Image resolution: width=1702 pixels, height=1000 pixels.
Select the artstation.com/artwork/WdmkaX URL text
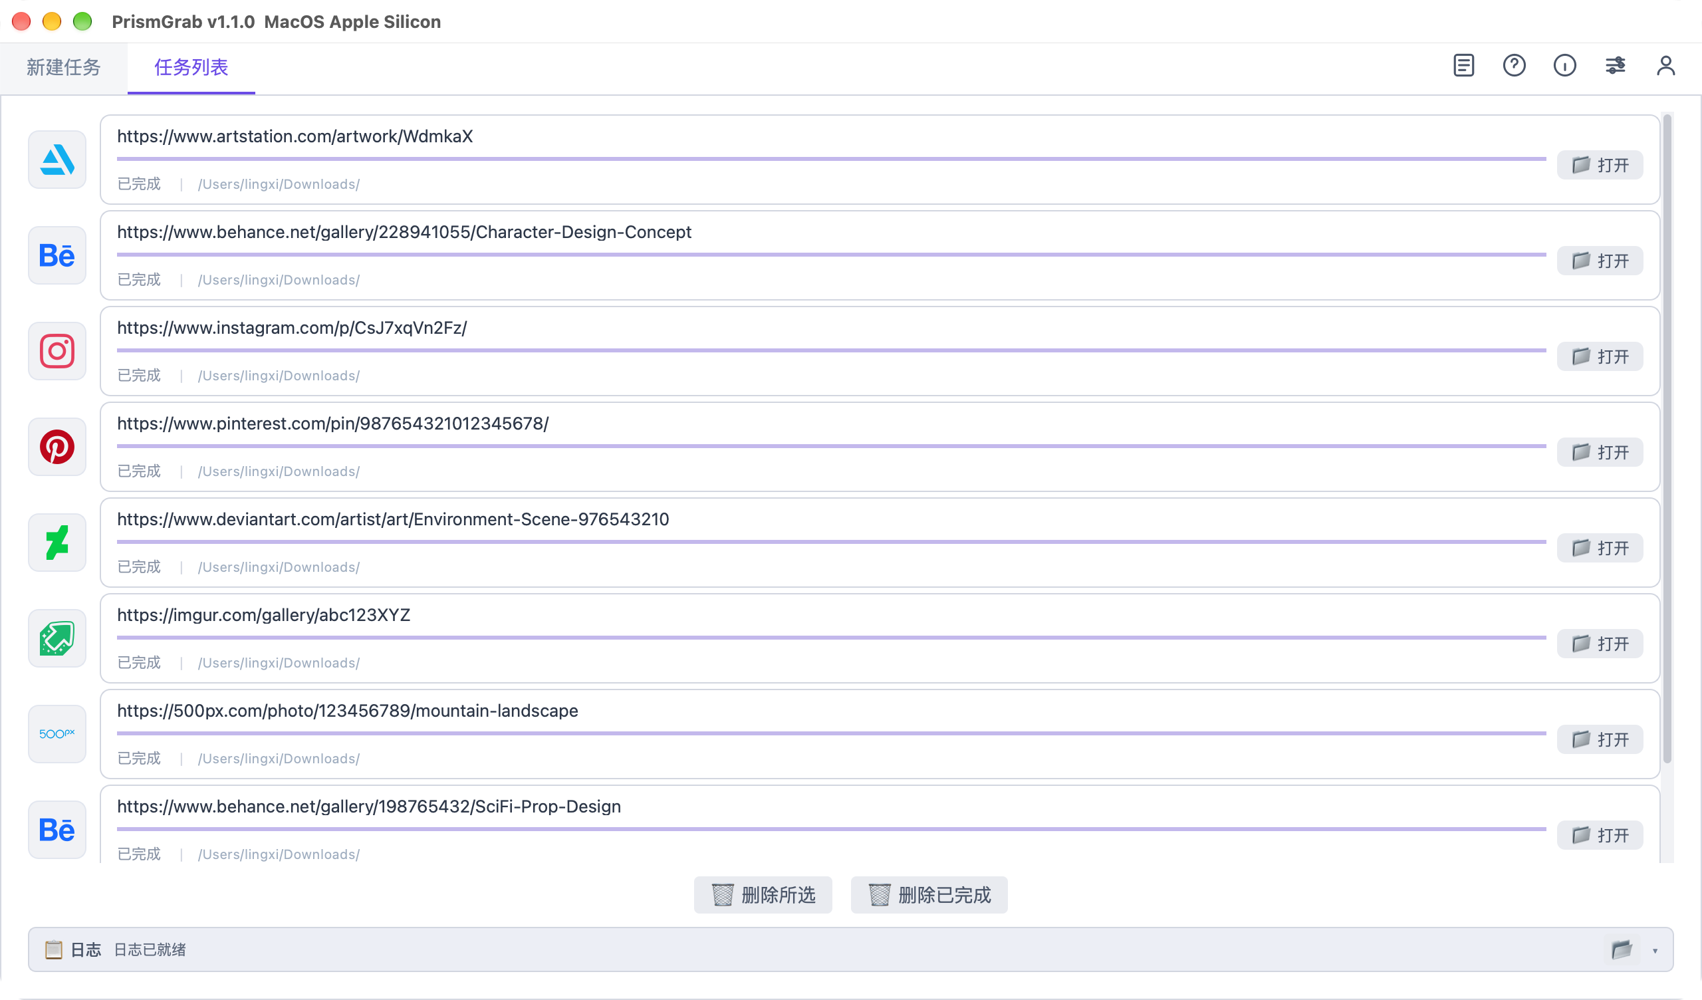[295, 136]
